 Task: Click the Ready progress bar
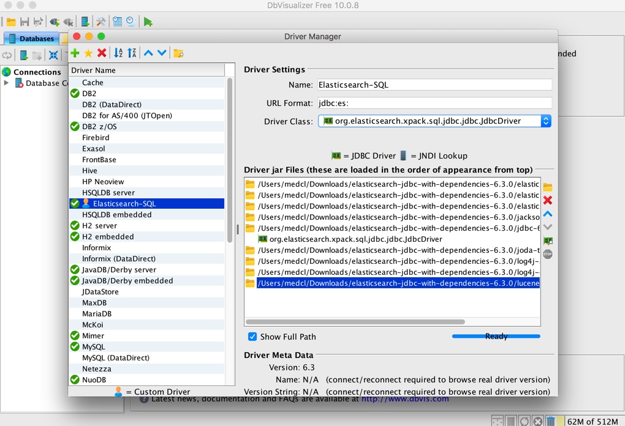[496, 337]
